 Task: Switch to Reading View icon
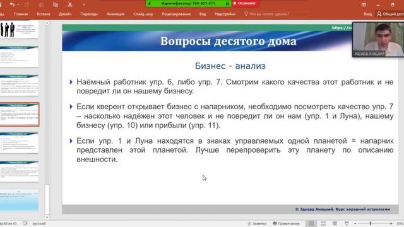tap(335, 223)
